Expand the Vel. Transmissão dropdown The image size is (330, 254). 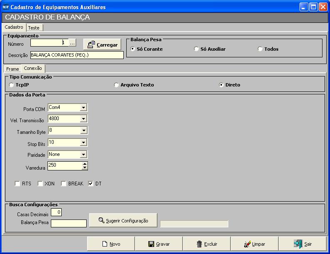83,119
